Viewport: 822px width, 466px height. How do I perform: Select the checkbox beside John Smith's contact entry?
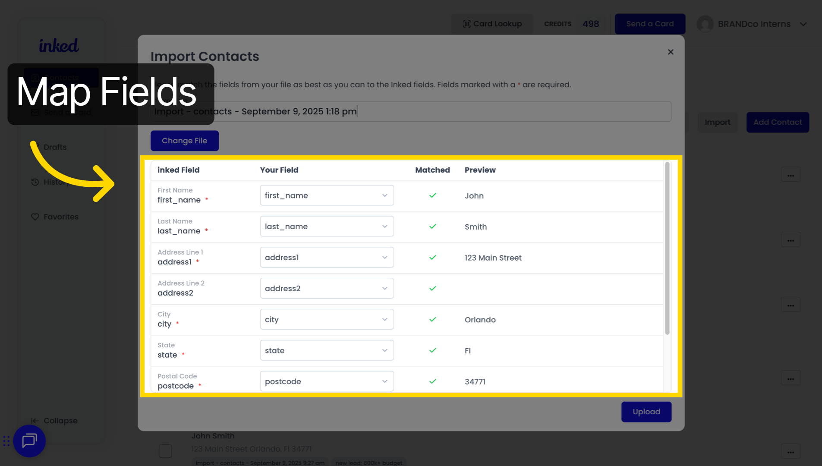coord(165,450)
